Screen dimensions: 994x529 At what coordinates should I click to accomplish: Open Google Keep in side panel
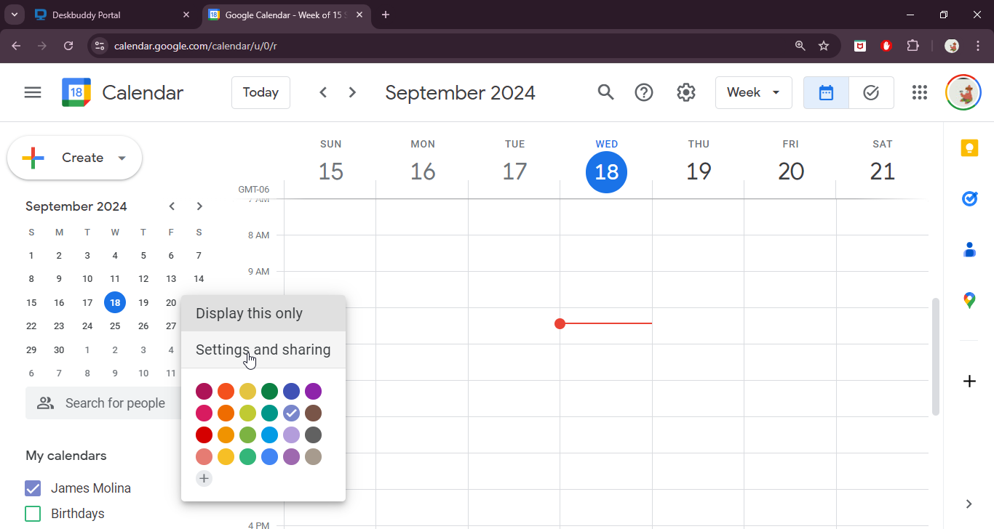(x=969, y=148)
